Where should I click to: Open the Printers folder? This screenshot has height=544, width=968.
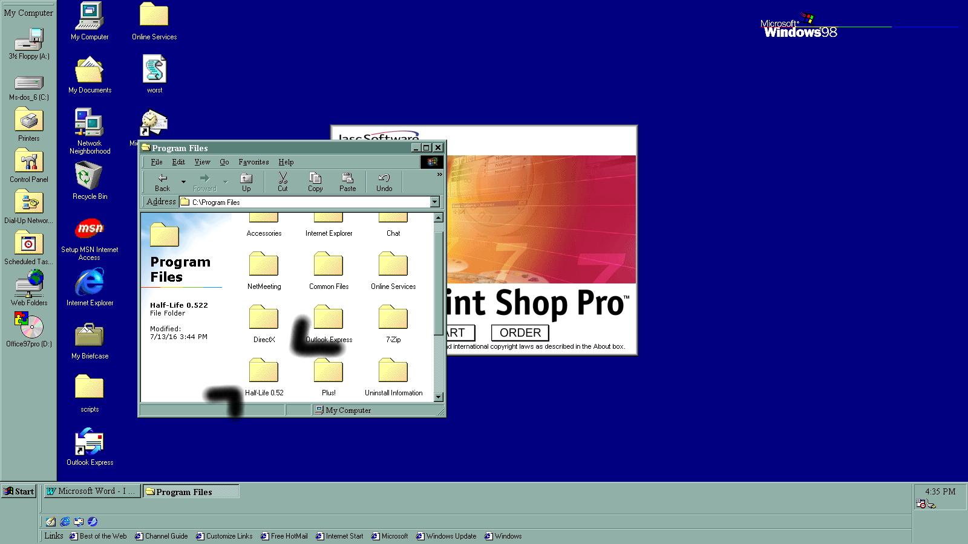tap(29, 125)
